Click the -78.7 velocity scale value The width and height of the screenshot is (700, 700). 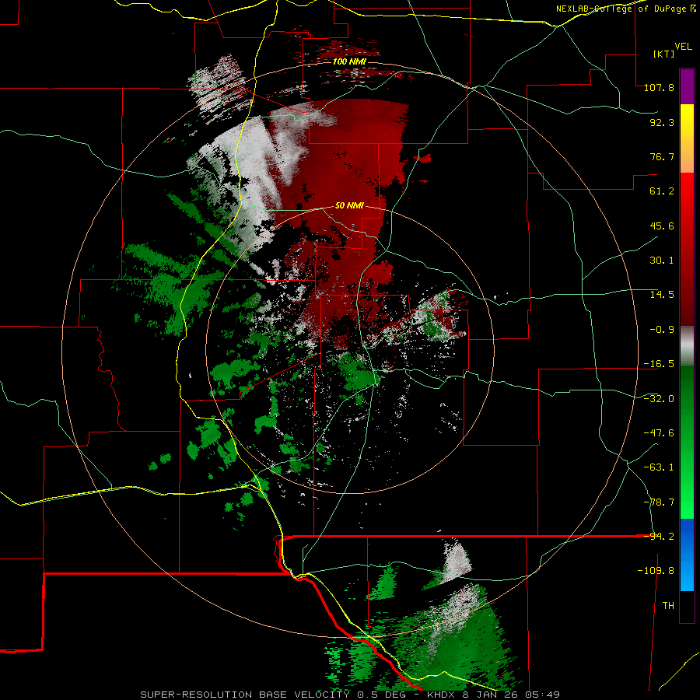coord(659,502)
